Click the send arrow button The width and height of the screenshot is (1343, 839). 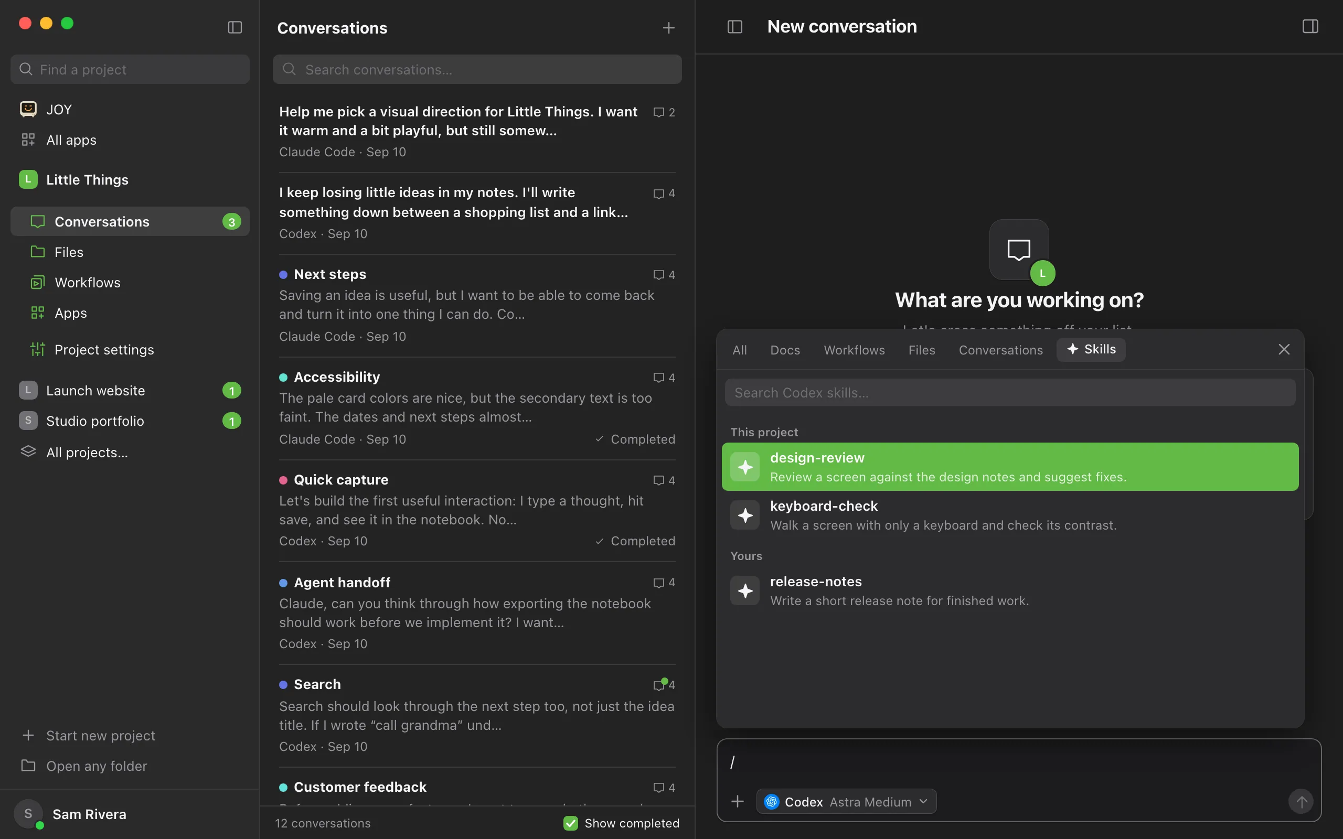pyautogui.click(x=1301, y=801)
